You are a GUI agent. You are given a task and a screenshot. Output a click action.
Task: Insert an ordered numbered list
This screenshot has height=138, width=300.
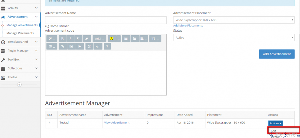tap(135, 39)
